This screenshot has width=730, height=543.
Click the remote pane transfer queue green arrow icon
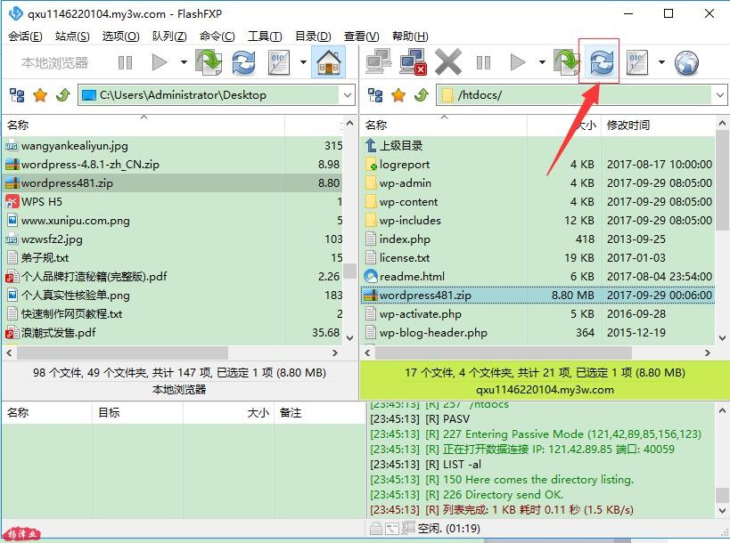(567, 62)
